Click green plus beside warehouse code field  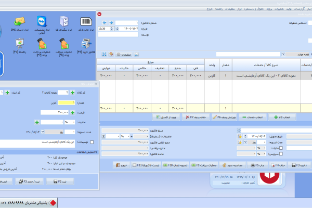(x=7, y=93)
